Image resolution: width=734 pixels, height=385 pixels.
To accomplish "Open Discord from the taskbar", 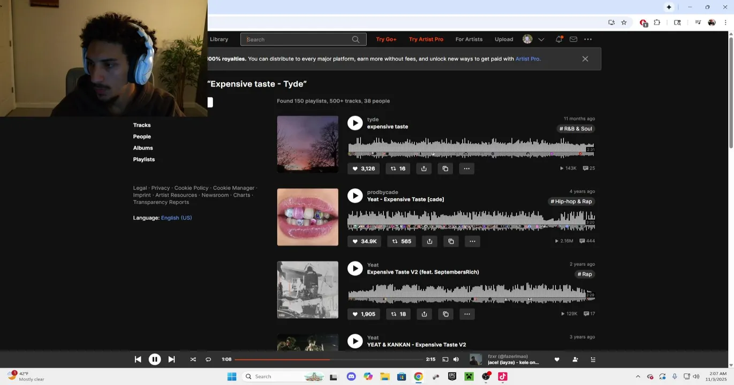I will click(x=351, y=376).
